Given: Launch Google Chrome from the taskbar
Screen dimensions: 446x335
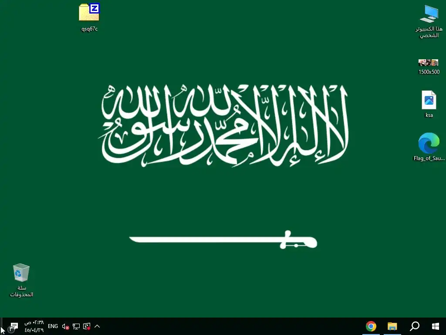Looking at the screenshot, I should (371, 326).
